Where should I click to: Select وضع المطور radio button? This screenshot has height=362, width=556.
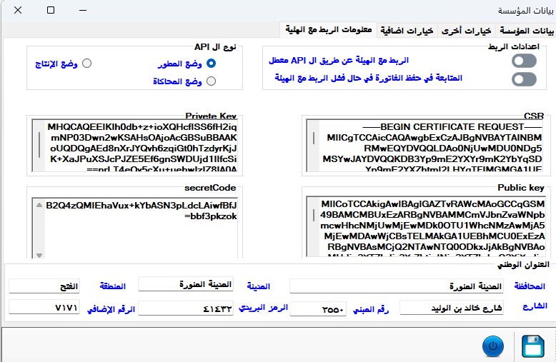tap(211, 64)
